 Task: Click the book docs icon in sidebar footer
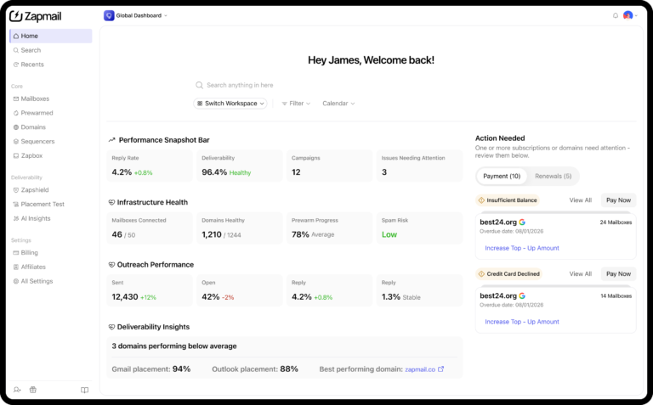84,390
